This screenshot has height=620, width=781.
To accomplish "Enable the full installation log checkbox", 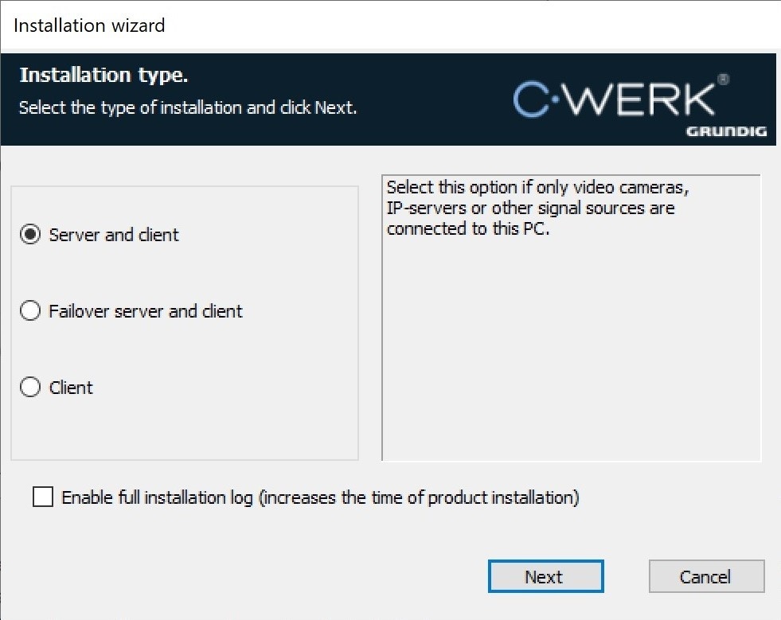I will tap(43, 497).
